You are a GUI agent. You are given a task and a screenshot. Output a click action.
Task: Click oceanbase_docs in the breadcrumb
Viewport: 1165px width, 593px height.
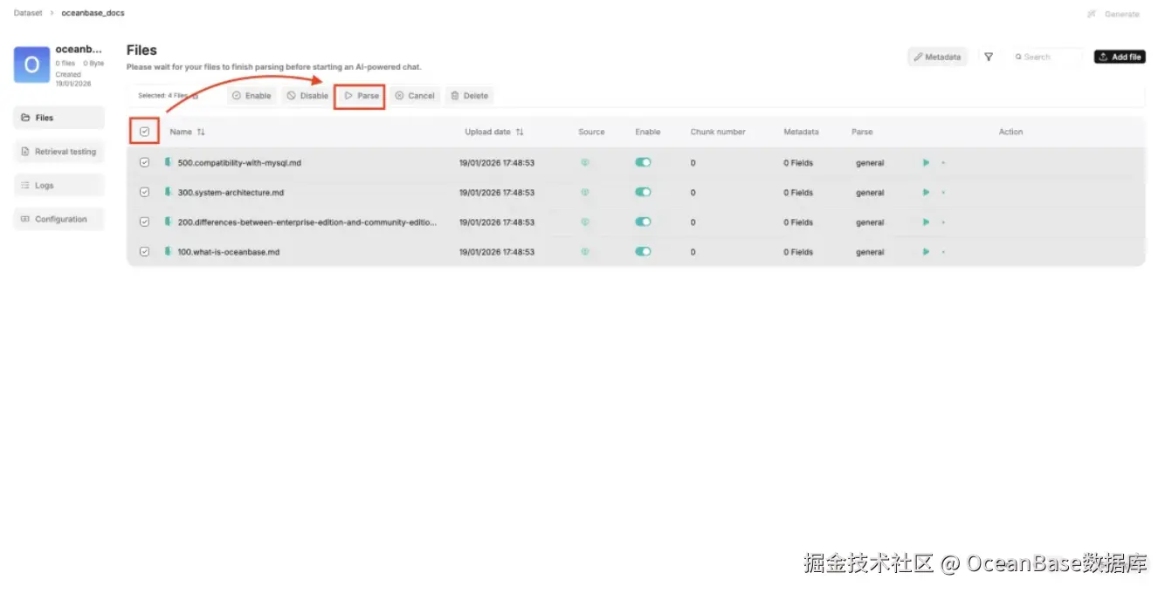(93, 13)
